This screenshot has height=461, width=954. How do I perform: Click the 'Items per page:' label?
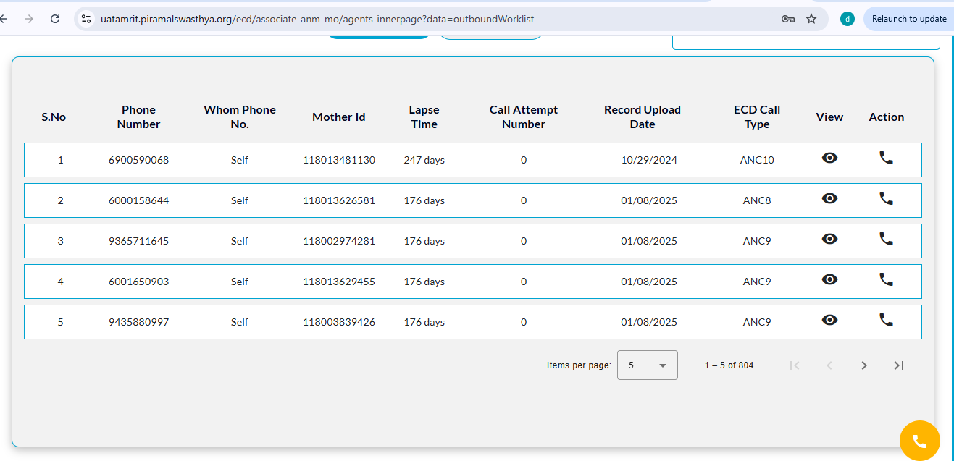(x=579, y=365)
